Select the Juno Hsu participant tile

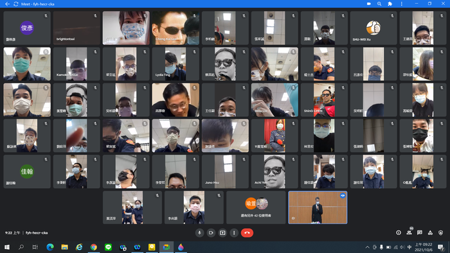click(225, 171)
